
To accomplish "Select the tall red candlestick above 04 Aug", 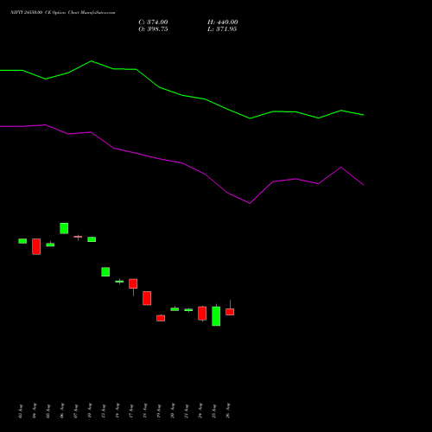I will [x=36, y=246].
